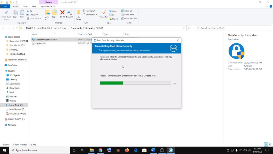Click Select all in the ribbon
The image size is (273, 154).
click(126, 11)
